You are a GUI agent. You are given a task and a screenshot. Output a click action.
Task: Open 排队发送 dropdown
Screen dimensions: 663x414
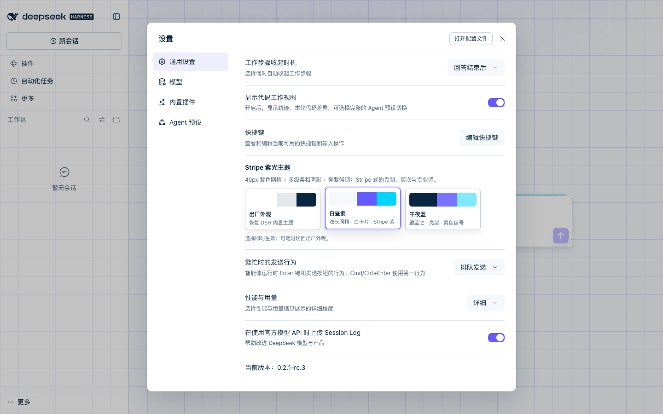pyautogui.click(x=479, y=267)
